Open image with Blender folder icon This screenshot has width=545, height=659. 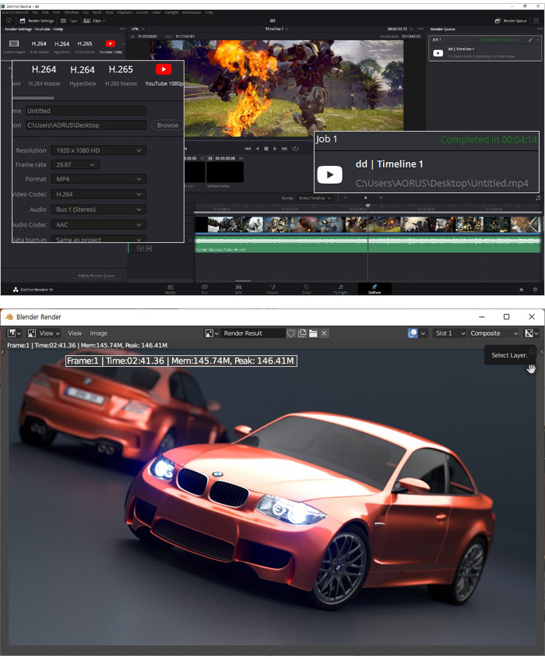pyautogui.click(x=313, y=333)
